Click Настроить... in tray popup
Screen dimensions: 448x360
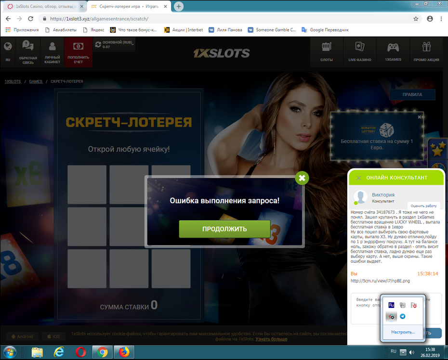[x=403, y=332]
